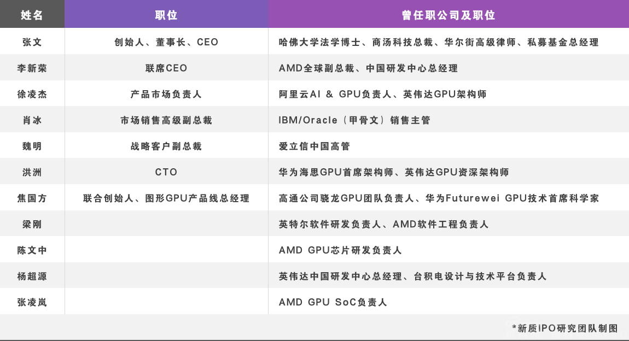Click 产品市场负责人 position cell

point(166,94)
